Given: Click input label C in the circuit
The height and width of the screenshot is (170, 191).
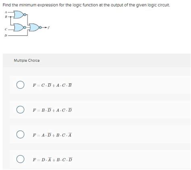Looking at the screenshot, I should coord(6,29).
